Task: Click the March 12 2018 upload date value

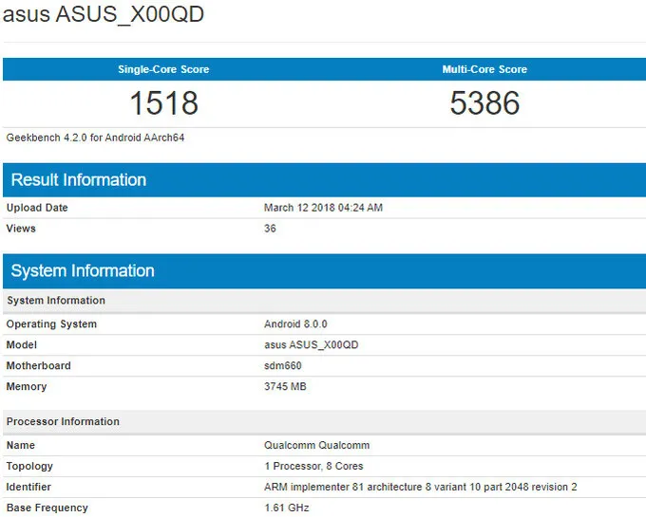Action: [323, 208]
